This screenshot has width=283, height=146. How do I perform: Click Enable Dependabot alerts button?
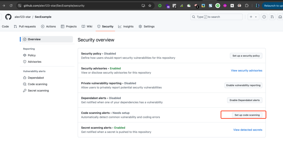point(244,100)
